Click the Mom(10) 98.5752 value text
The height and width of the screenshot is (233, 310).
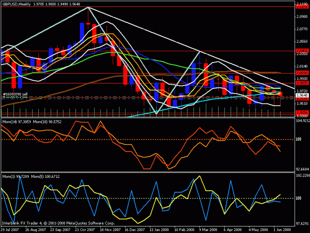pyautogui.click(x=47, y=122)
